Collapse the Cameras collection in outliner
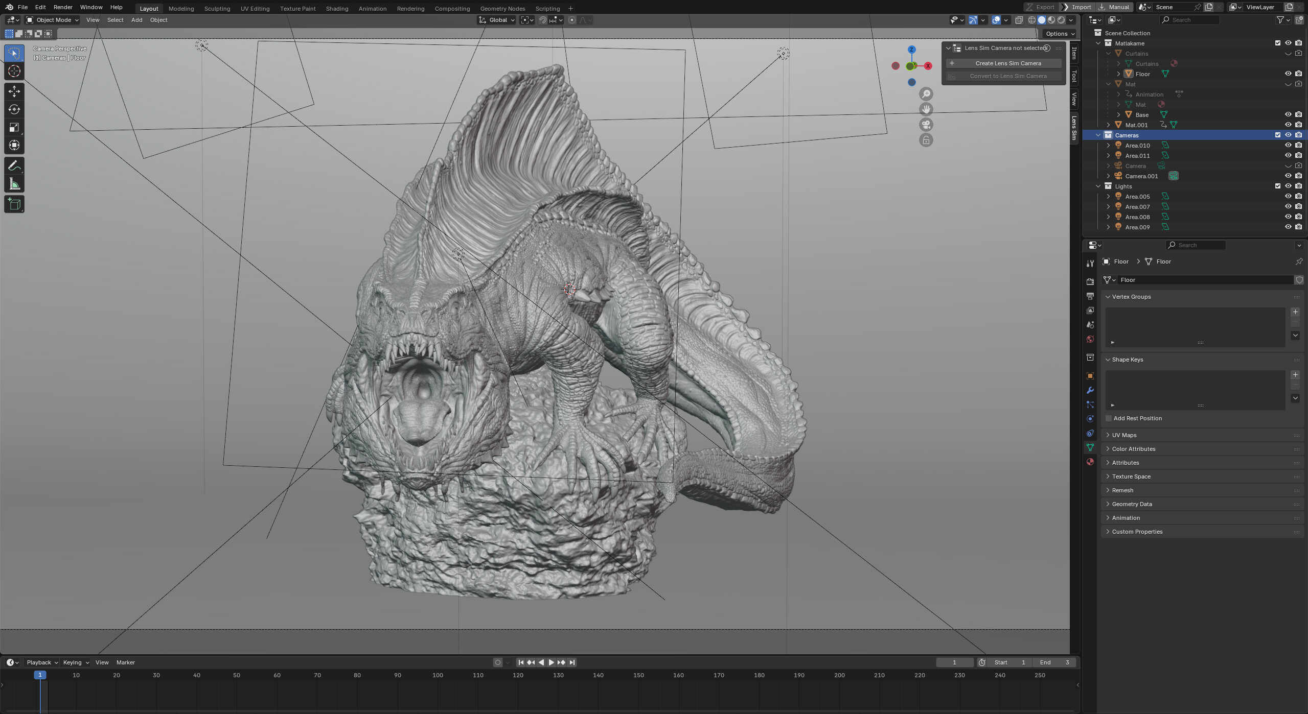 coord(1098,135)
